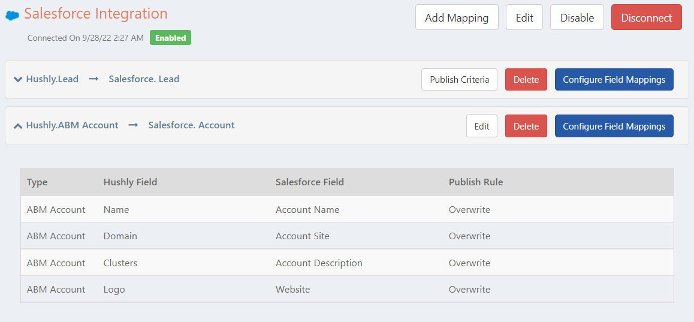This screenshot has height=322, width=694.
Task: Select the Clusters Hushly field cell
Action: point(120,263)
